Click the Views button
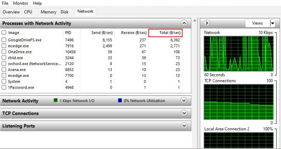Image resolution: width=281 pixels, height=149 pixels. pos(257,23)
